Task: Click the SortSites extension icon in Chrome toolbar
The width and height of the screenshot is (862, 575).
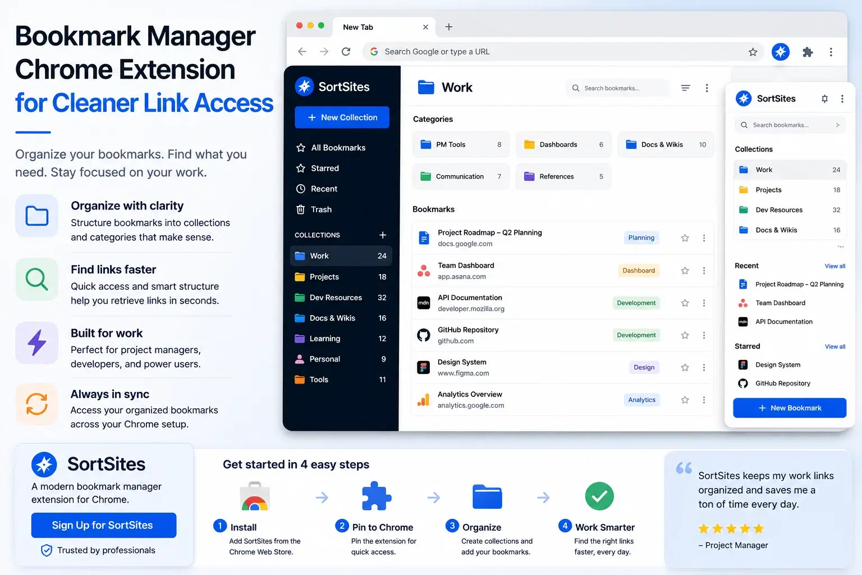Action: tap(780, 52)
